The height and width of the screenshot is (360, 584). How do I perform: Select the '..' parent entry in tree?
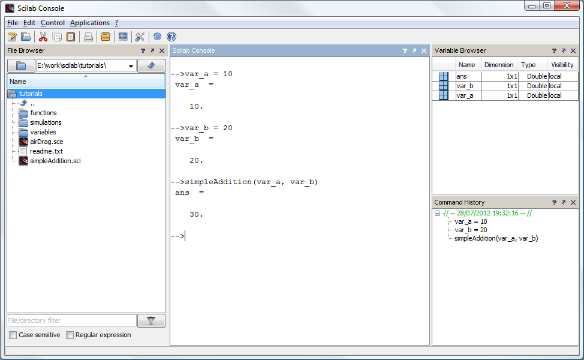tap(32, 103)
